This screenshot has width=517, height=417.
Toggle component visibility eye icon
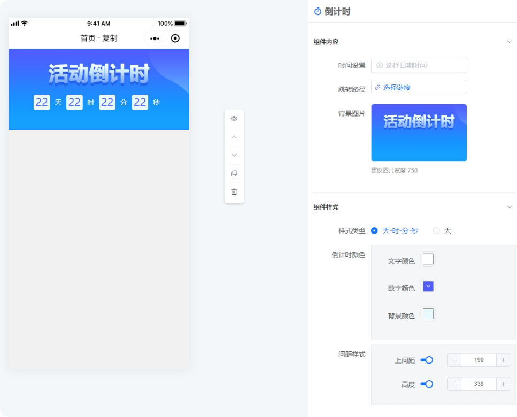point(234,119)
